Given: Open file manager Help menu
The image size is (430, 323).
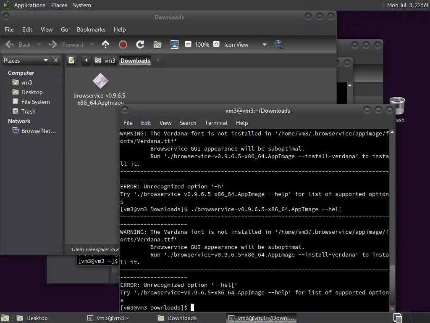Looking at the screenshot, I should tap(120, 29).
